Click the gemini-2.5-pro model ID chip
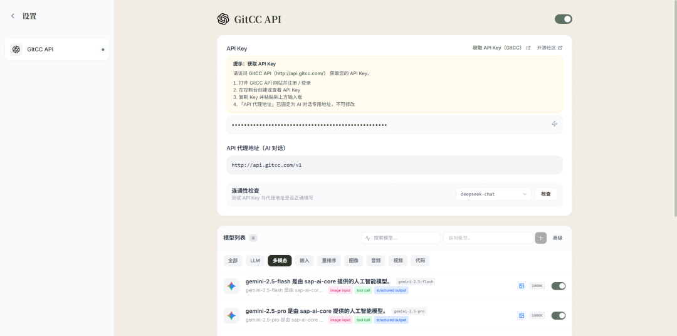 pos(409,312)
